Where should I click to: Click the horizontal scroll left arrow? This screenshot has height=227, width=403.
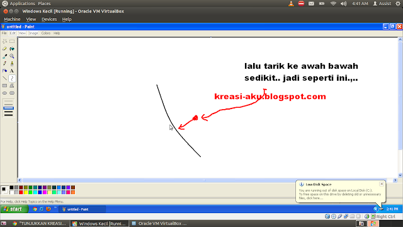(20, 180)
